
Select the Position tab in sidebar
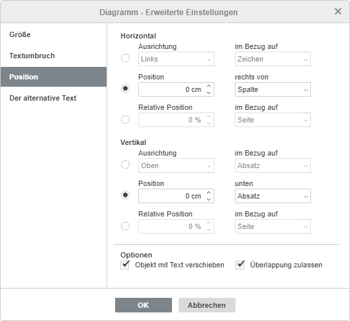pos(54,77)
